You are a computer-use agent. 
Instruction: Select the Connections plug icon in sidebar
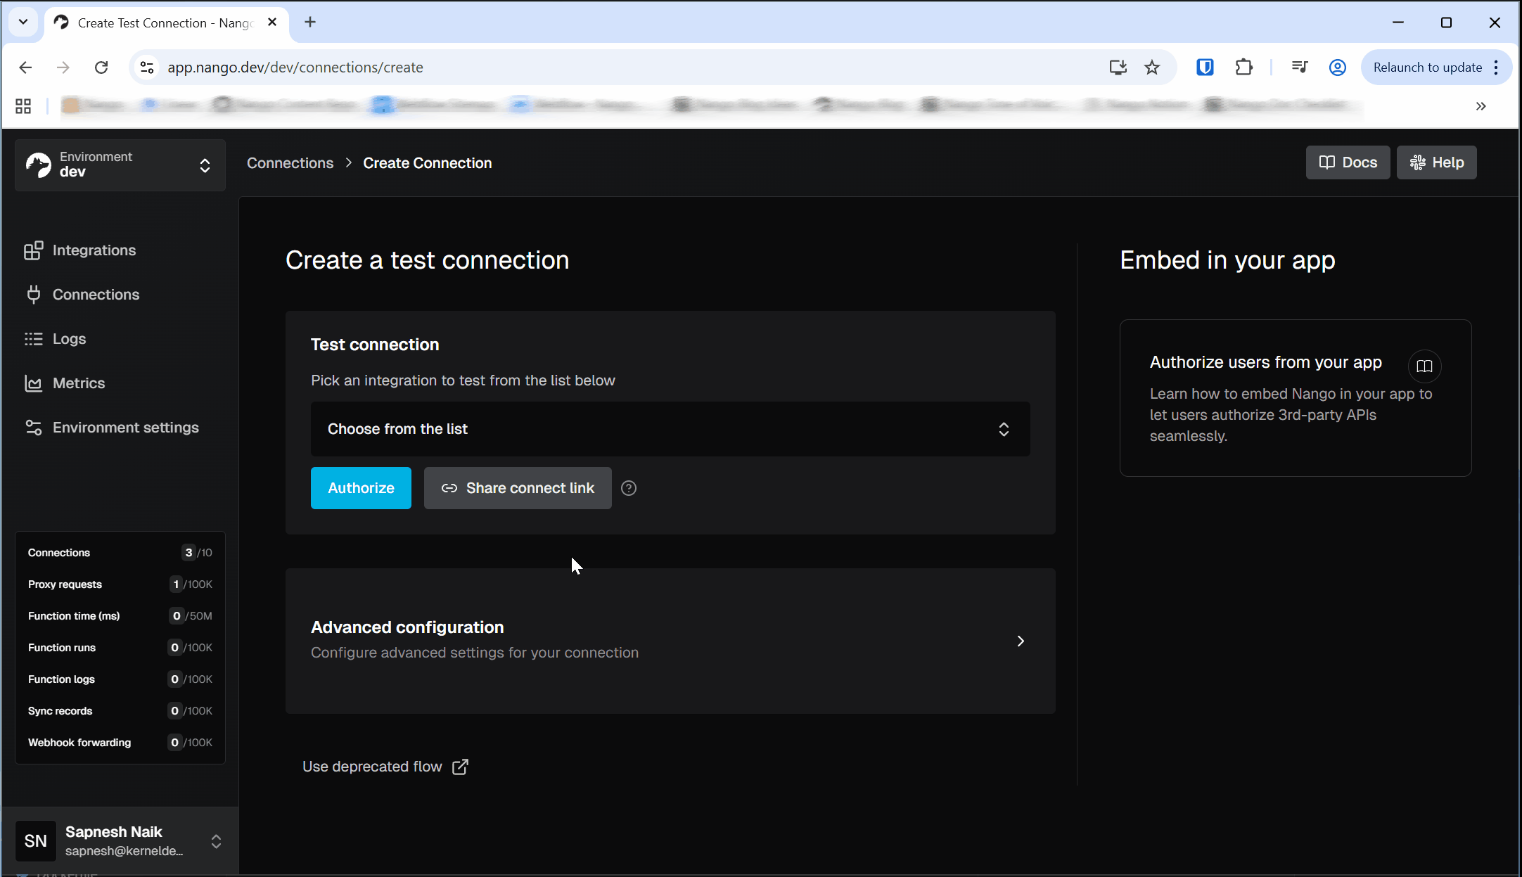coord(34,294)
